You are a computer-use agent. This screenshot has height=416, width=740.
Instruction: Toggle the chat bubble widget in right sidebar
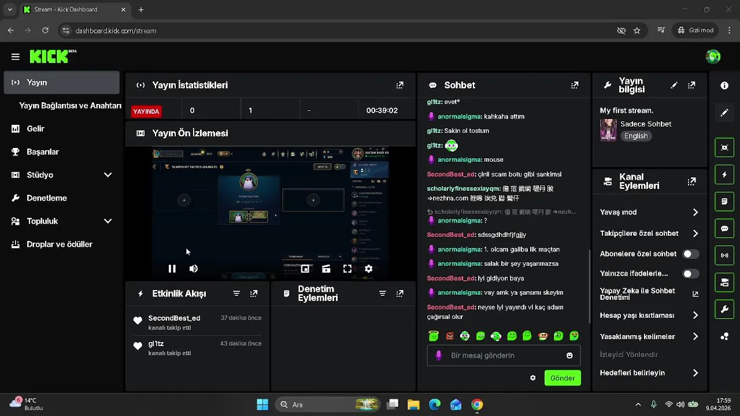(x=724, y=229)
